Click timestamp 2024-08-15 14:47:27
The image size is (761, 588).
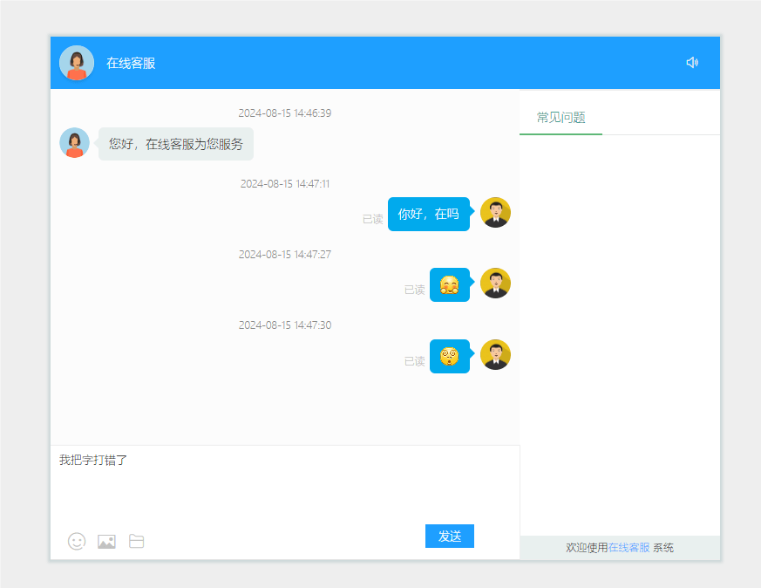[x=285, y=255]
